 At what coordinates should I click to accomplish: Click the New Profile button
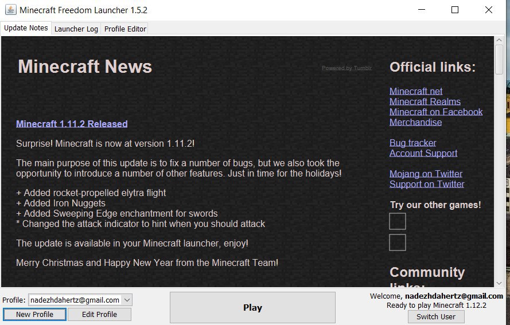pyautogui.click(x=34, y=314)
